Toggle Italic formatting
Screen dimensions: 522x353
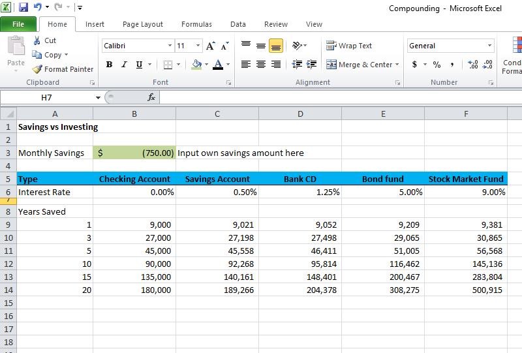tap(124, 65)
